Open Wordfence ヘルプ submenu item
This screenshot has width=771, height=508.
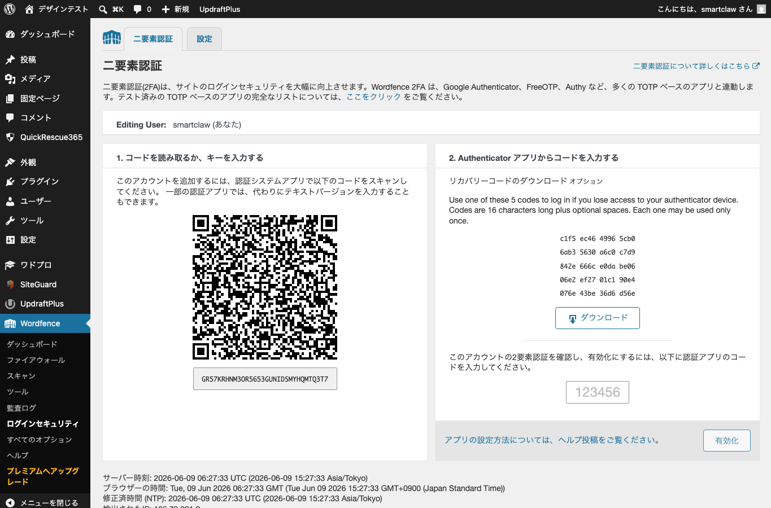pyautogui.click(x=18, y=456)
